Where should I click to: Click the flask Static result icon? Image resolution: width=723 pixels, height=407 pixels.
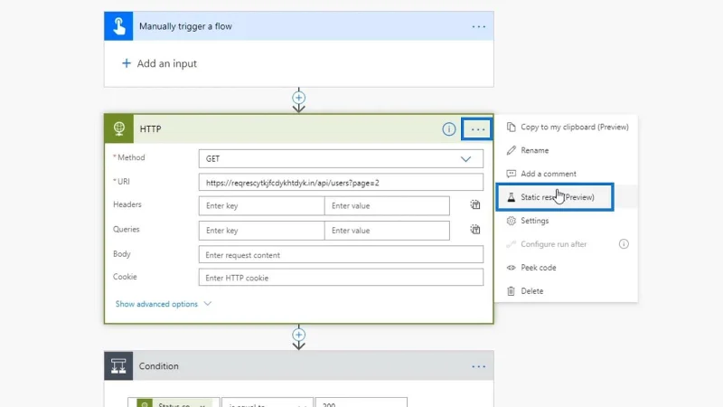511,197
